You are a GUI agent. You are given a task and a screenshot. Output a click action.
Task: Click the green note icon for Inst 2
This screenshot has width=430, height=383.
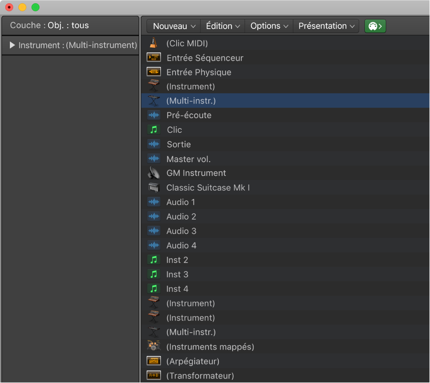coord(154,260)
